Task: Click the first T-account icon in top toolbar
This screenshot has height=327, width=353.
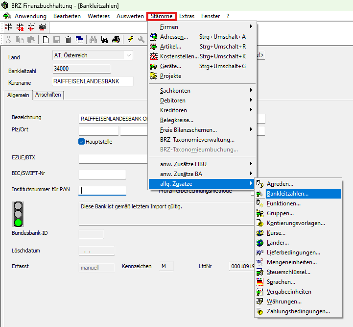Action: (8, 27)
